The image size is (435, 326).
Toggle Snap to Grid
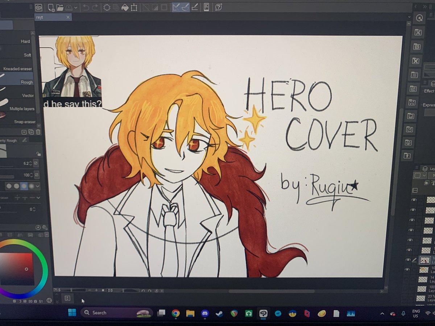[194, 7]
